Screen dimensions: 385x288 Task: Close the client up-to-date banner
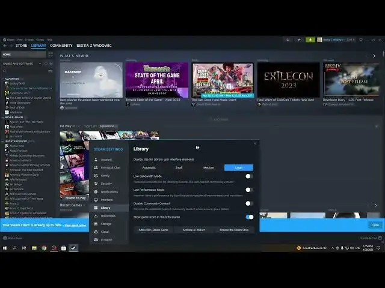375,225
